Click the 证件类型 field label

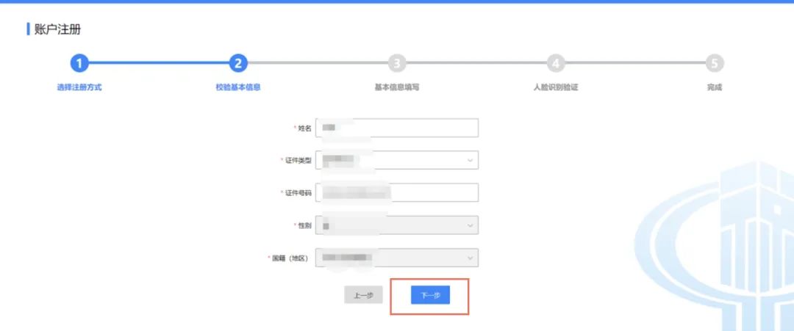coord(298,161)
